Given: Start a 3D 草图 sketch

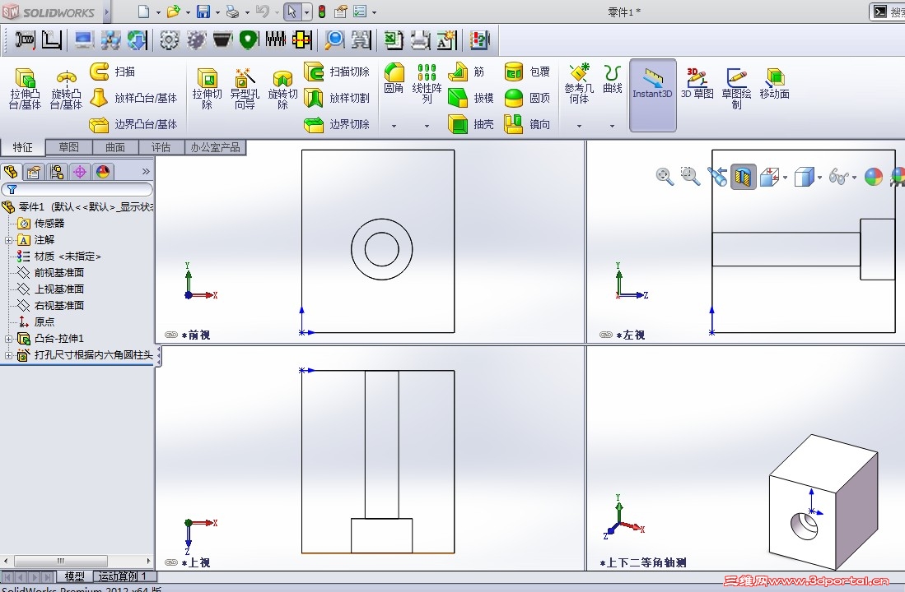Looking at the screenshot, I should 697,84.
